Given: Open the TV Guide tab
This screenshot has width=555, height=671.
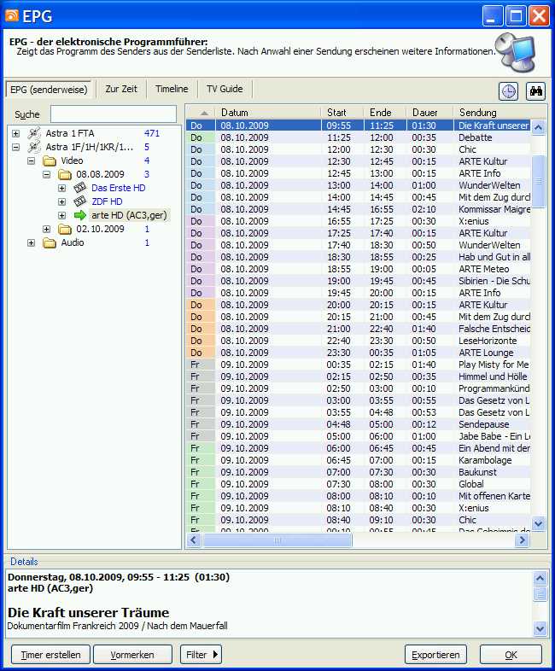Looking at the screenshot, I should click(x=225, y=89).
